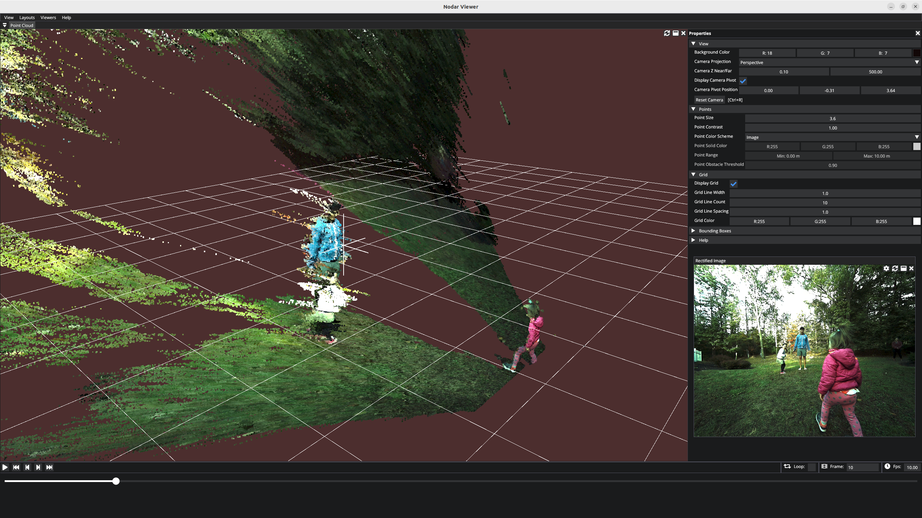Toggle Display Camera Pivot checkbox
The height and width of the screenshot is (518, 922).
pyautogui.click(x=743, y=81)
